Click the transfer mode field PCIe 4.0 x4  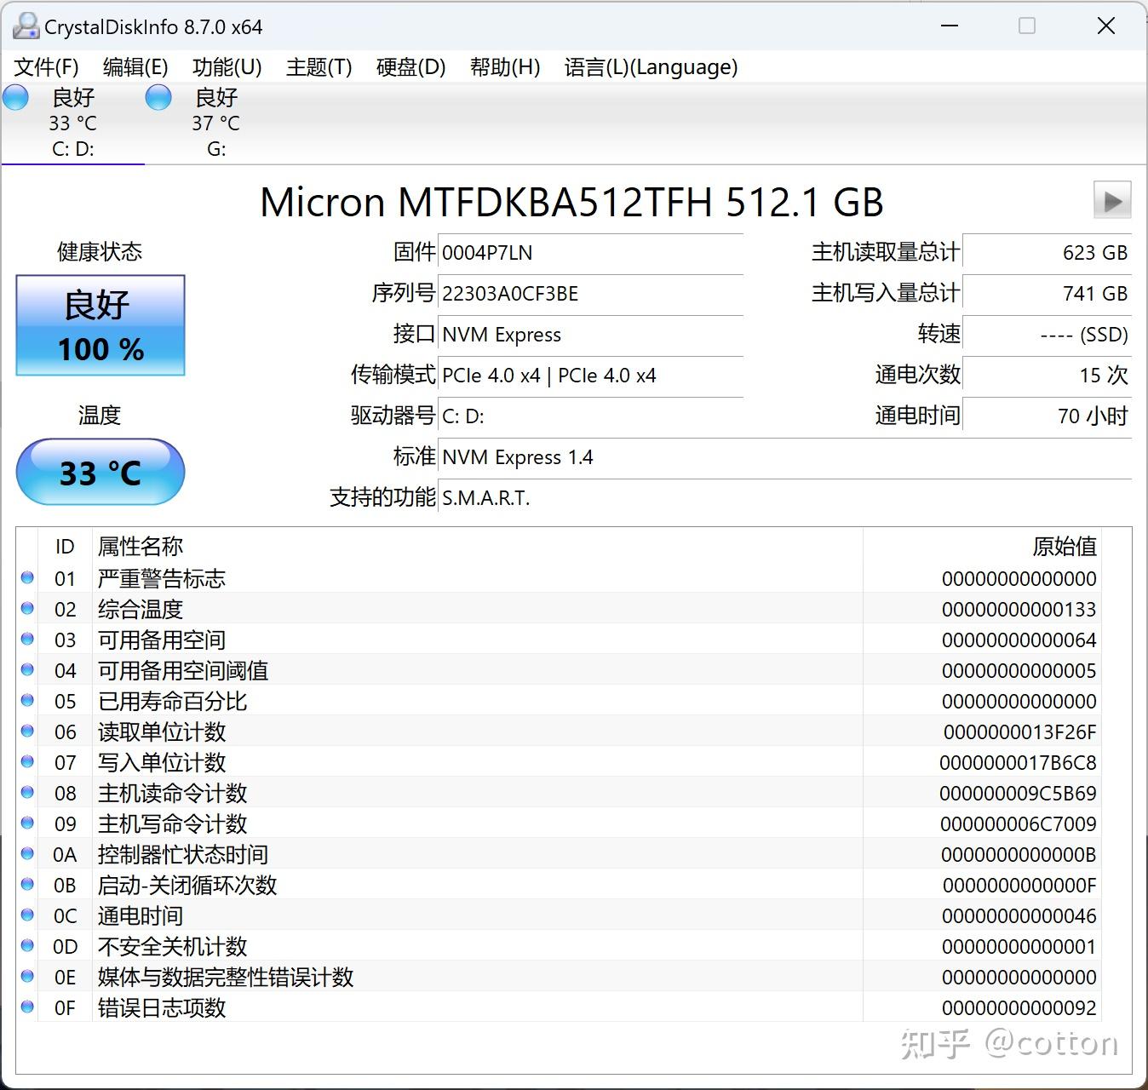[590, 376]
